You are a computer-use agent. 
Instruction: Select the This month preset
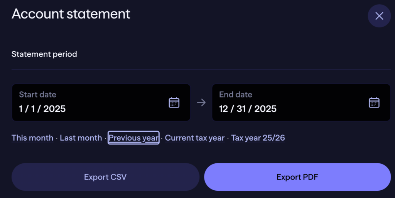coord(32,138)
